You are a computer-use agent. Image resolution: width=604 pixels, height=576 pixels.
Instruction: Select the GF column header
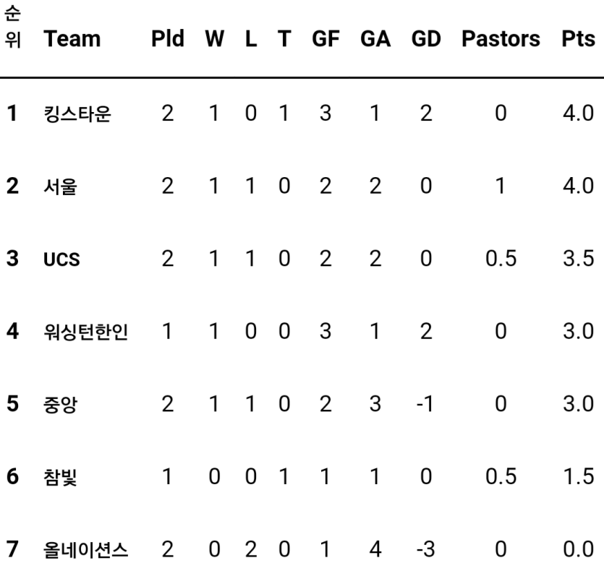326,39
